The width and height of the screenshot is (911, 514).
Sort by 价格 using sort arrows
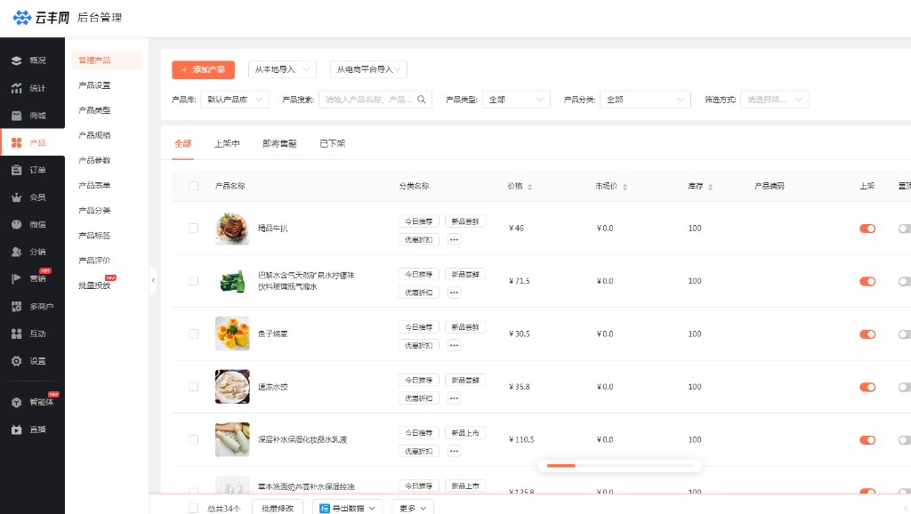[530, 187]
